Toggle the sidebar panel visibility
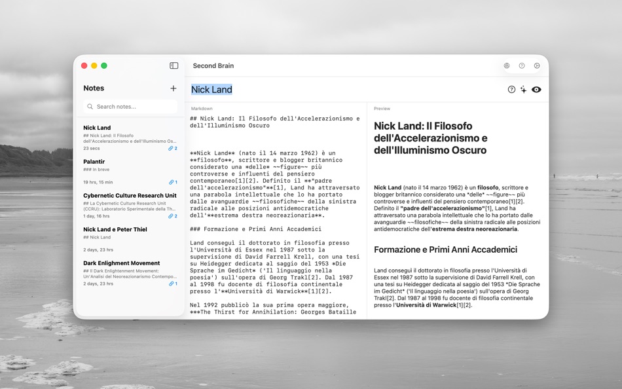Screen dimensions: 622x389 click(174, 65)
